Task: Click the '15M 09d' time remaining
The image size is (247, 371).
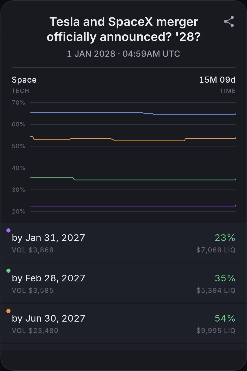Action: click(x=217, y=80)
